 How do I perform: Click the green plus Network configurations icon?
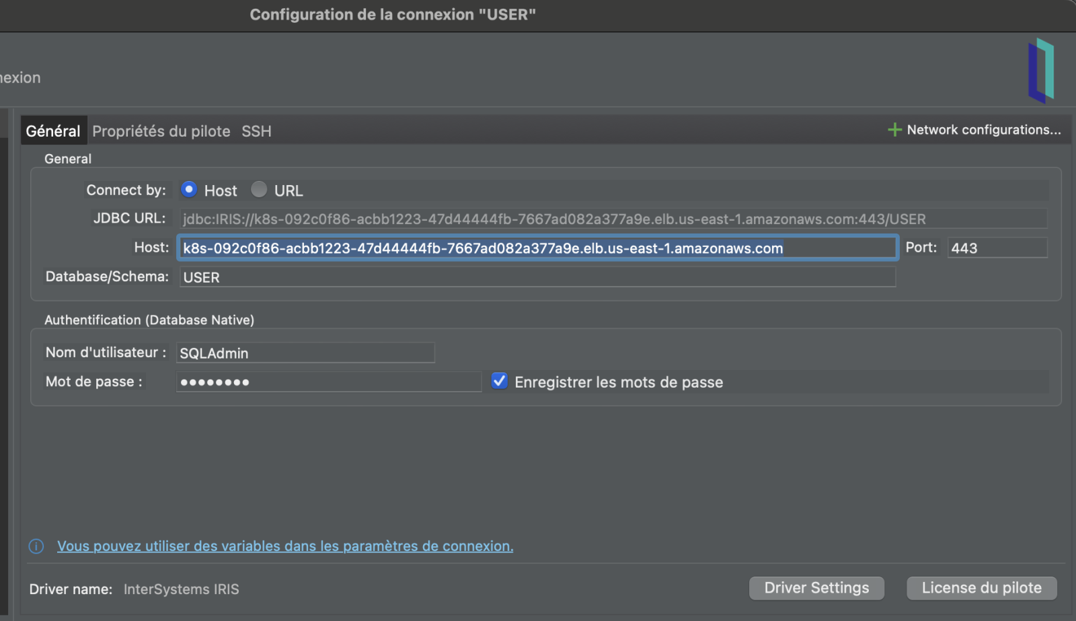click(894, 130)
